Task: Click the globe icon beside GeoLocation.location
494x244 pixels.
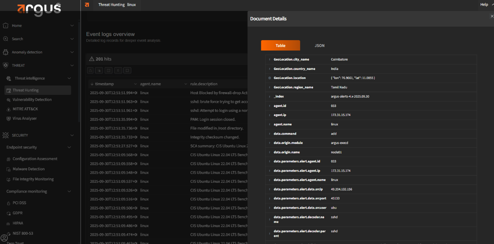Action: click(x=270, y=78)
